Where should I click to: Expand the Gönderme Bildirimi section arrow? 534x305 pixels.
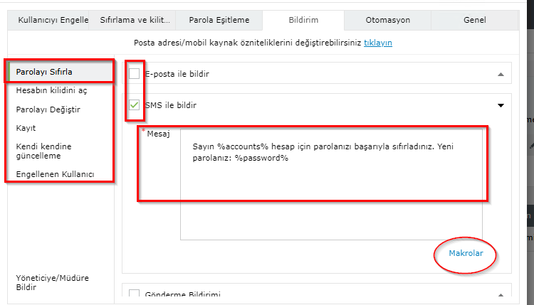(x=501, y=294)
